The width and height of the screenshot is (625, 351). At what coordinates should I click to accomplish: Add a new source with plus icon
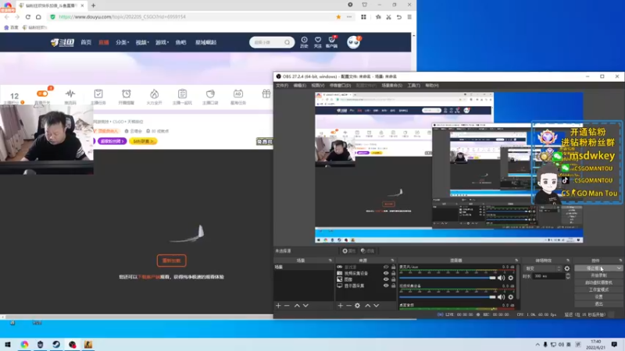341,306
